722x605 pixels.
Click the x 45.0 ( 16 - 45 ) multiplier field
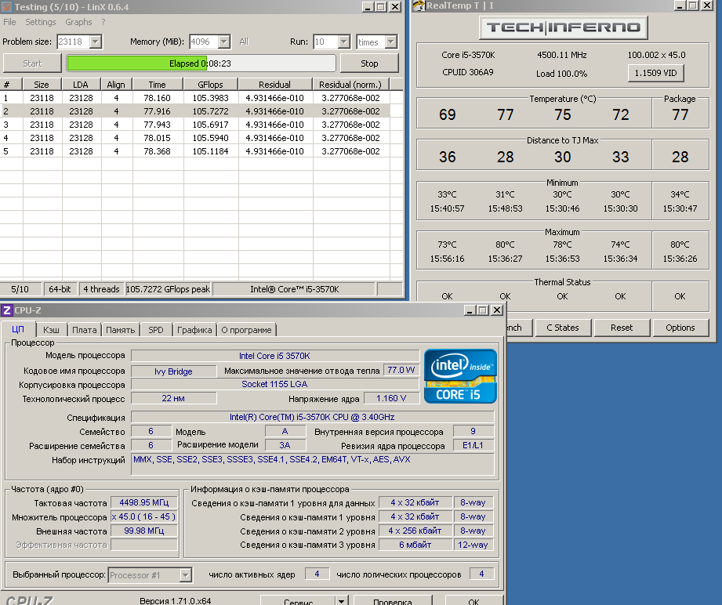[x=144, y=517]
